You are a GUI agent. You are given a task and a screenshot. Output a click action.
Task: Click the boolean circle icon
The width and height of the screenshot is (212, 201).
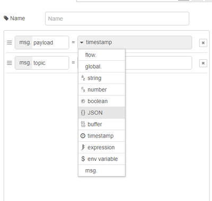coord(83,101)
